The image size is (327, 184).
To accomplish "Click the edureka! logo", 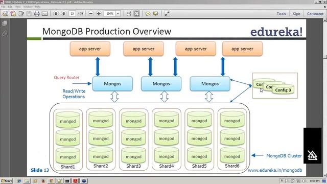I will (276, 32).
